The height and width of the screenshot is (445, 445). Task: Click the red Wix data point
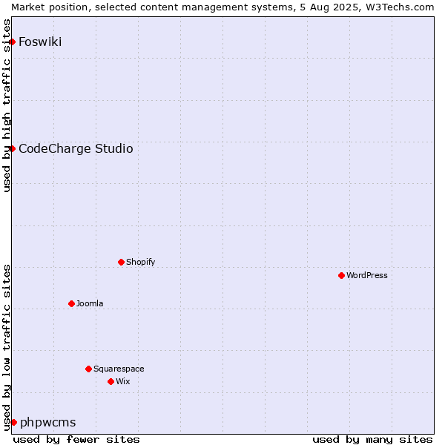click(111, 382)
